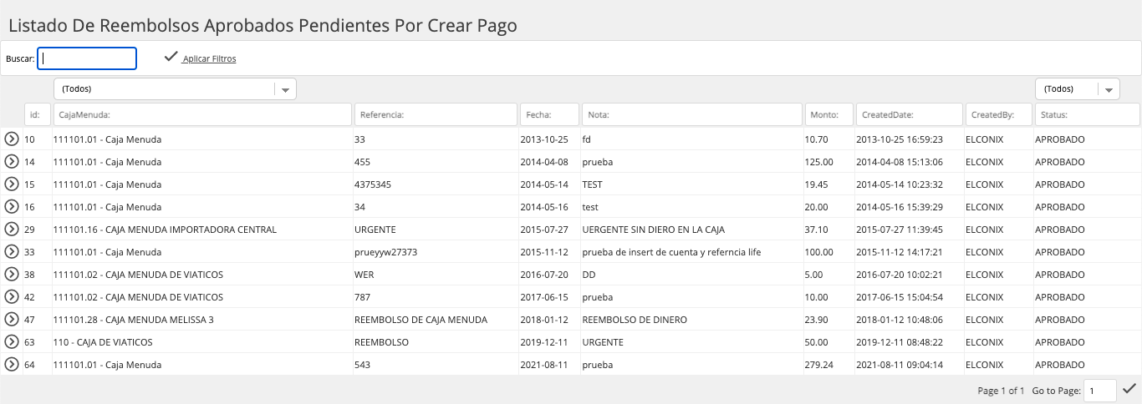The image size is (1142, 404).
Task: Click the Referencia filter field
Action: tap(435, 114)
